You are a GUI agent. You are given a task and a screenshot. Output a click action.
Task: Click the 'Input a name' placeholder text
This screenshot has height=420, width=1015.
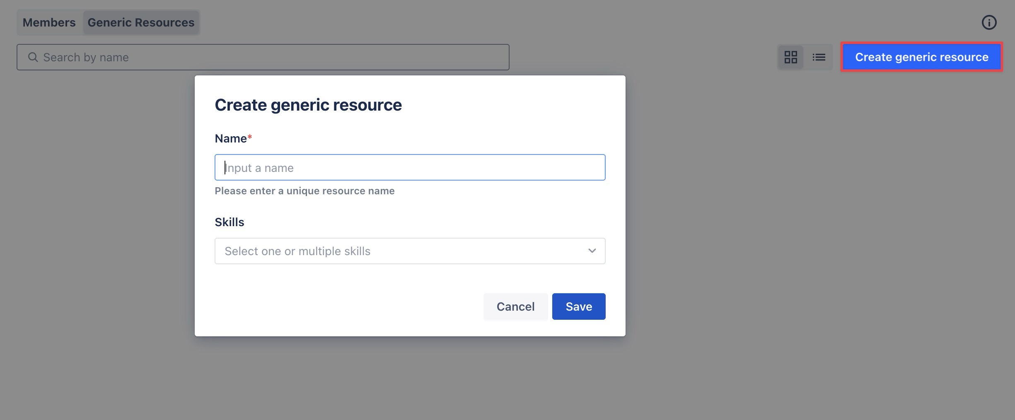tap(259, 168)
